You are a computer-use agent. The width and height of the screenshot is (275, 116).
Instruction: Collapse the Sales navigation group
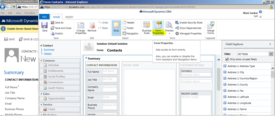(41, 94)
